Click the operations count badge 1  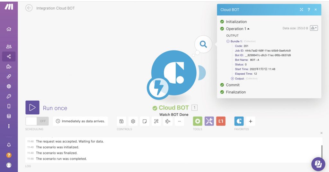194,108
